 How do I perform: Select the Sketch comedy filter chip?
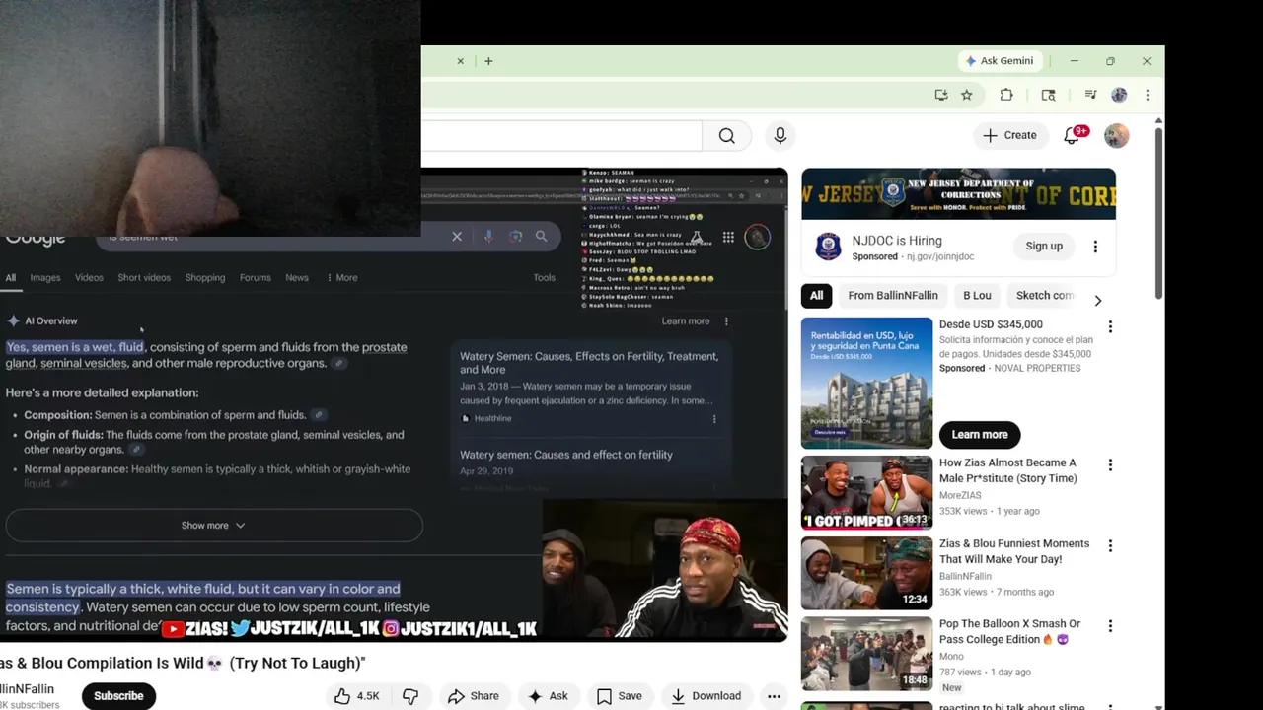tap(1044, 296)
